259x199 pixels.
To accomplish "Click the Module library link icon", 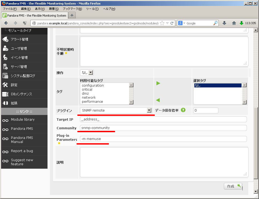I will pos(5,120).
